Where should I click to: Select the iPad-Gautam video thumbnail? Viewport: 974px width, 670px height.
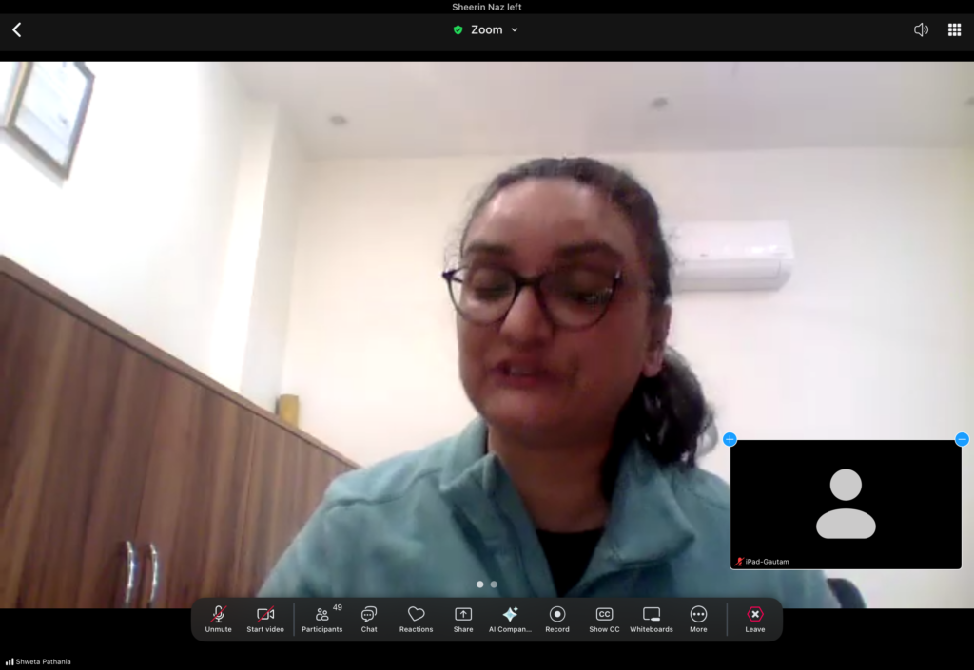tap(846, 504)
